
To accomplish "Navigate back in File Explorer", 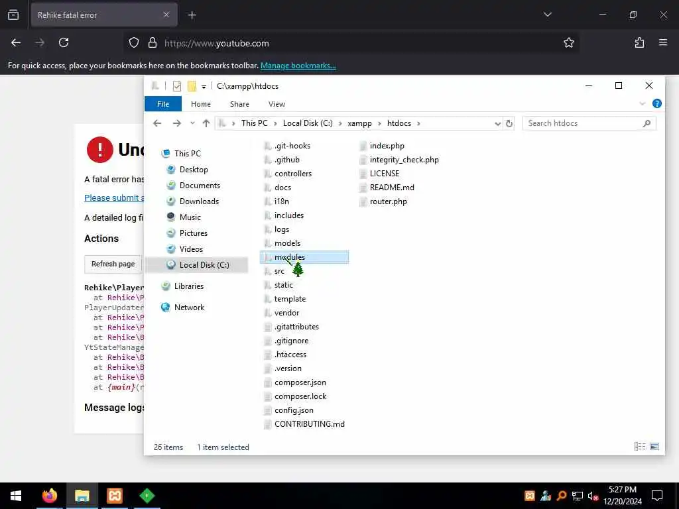I will 157,123.
